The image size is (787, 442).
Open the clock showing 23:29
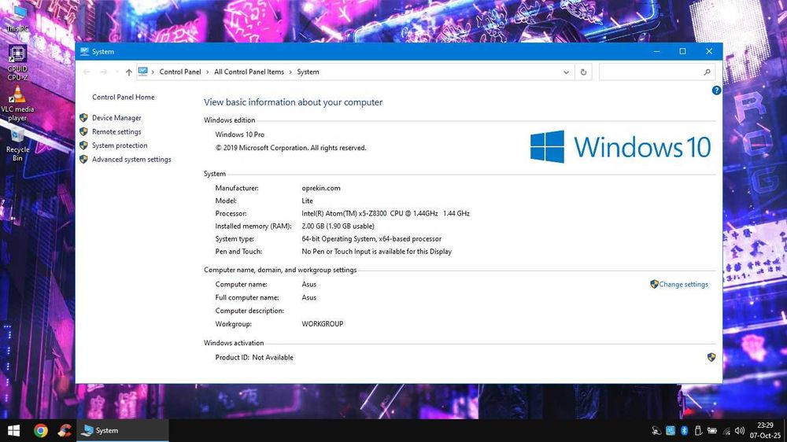tap(766, 430)
